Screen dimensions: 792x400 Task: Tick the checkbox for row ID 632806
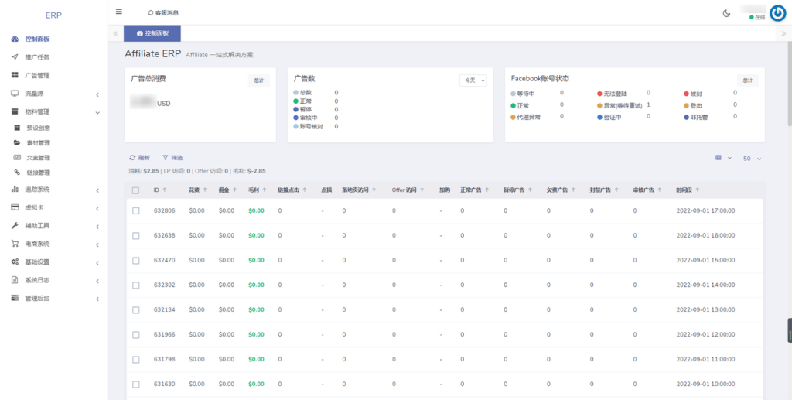click(x=136, y=210)
